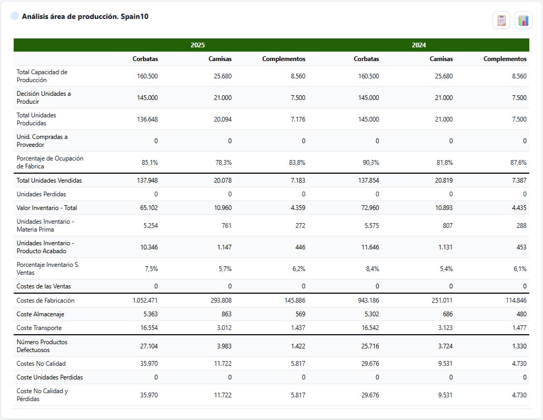Select the 2025 year header

[x=198, y=45]
